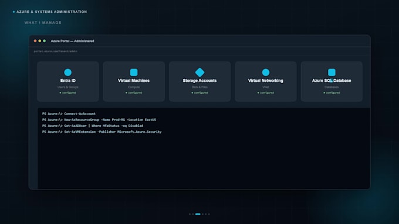Click 'Databases' under Azure SQL Database
Image resolution: width=399 pixels, height=224 pixels.
coord(332,87)
